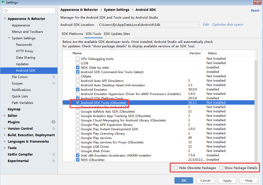Image resolution: width=263 pixels, height=185 pixels.
Task: Sort by the Status column header
Action: click(230, 53)
